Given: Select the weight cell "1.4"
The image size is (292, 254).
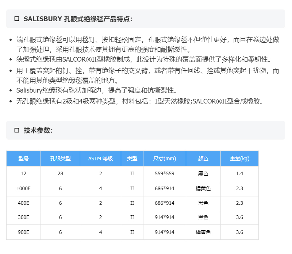Looking at the screenshot, I should pyautogui.click(x=239, y=174).
